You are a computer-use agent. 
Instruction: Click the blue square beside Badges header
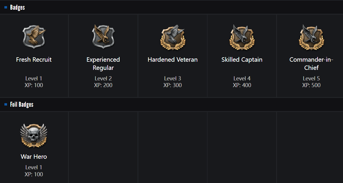(6, 8)
